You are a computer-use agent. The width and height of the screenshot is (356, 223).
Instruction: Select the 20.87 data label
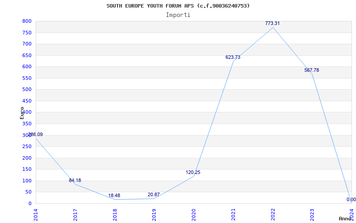point(154,194)
